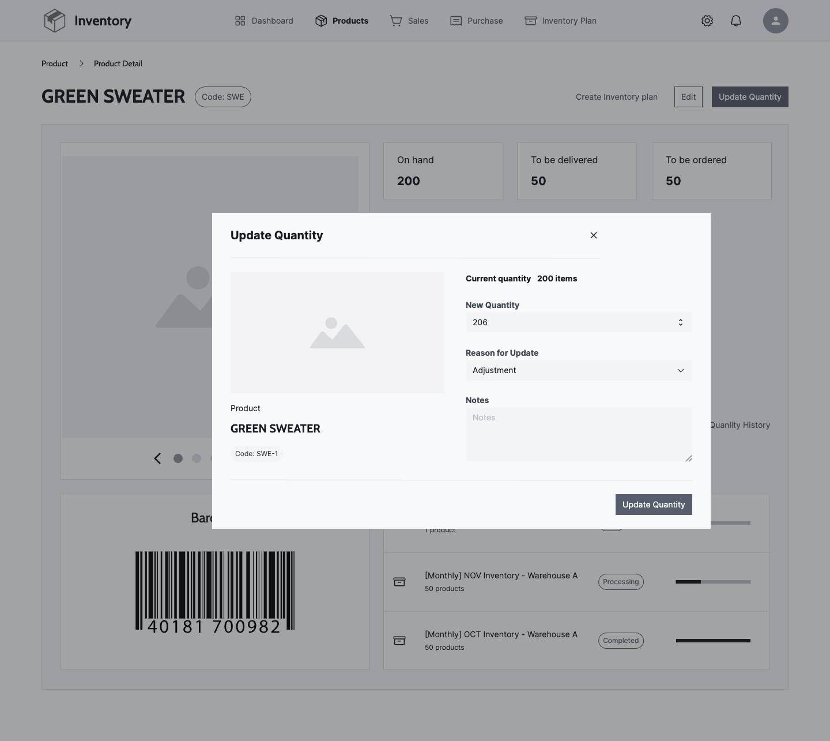Click Update Quantity button in page header
830x741 pixels.
[750, 97]
